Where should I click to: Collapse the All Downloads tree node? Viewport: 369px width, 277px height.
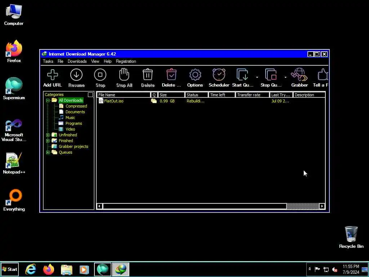(48, 100)
